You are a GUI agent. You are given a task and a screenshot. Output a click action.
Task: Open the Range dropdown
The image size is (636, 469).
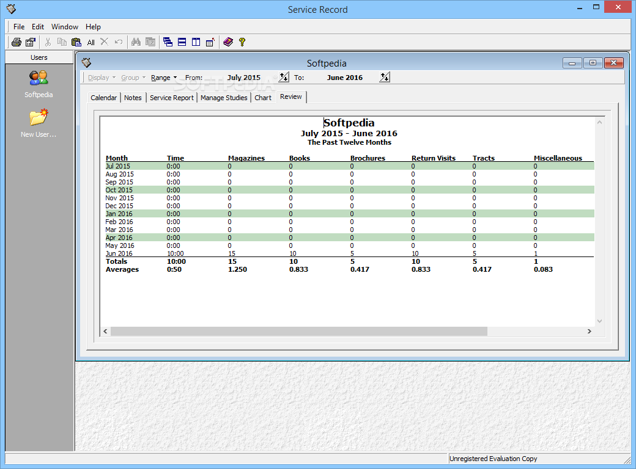[164, 78]
